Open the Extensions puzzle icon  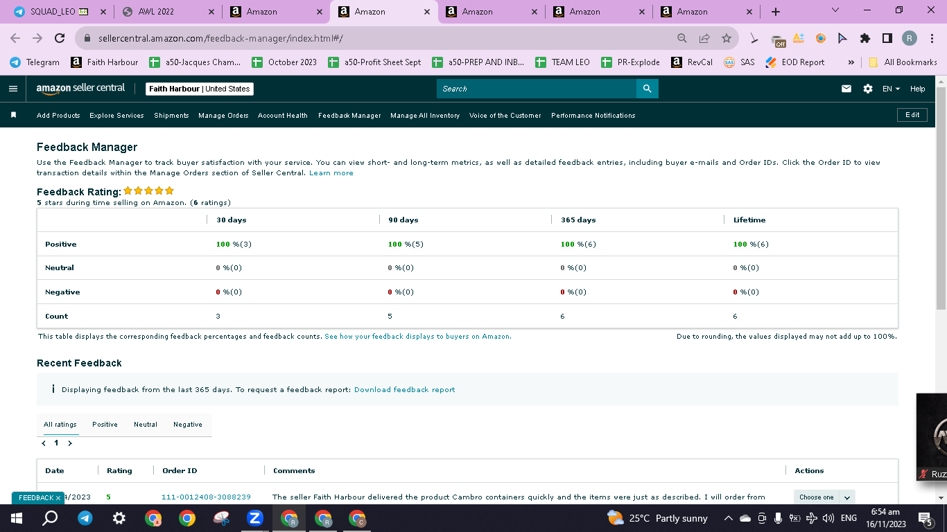pos(865,39)
